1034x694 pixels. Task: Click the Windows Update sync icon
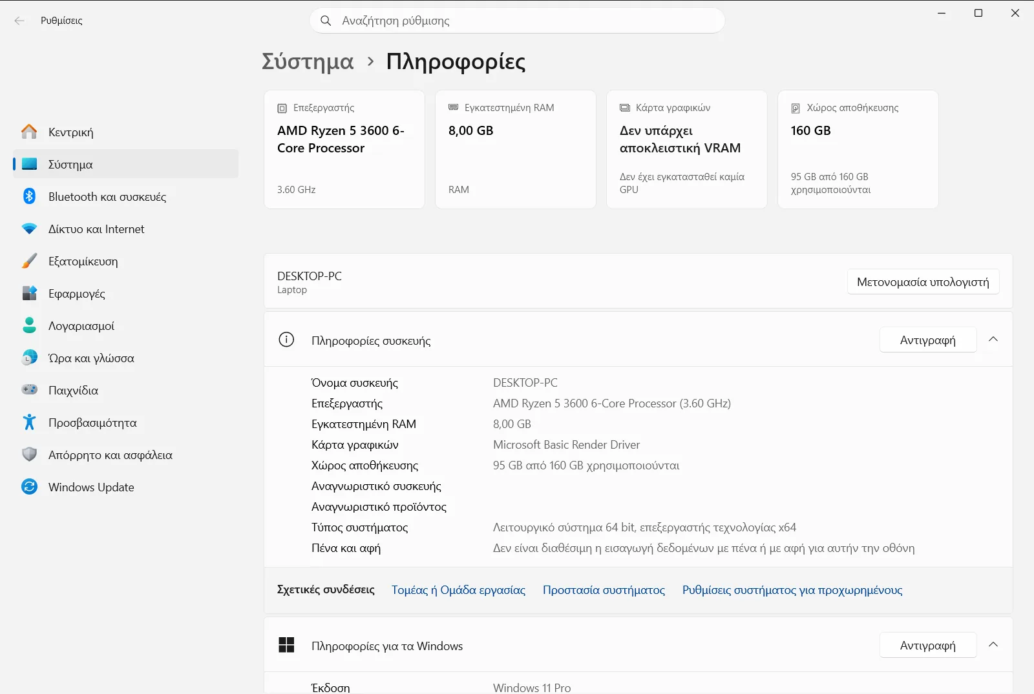pyautogui.click(x=29, y=487)
